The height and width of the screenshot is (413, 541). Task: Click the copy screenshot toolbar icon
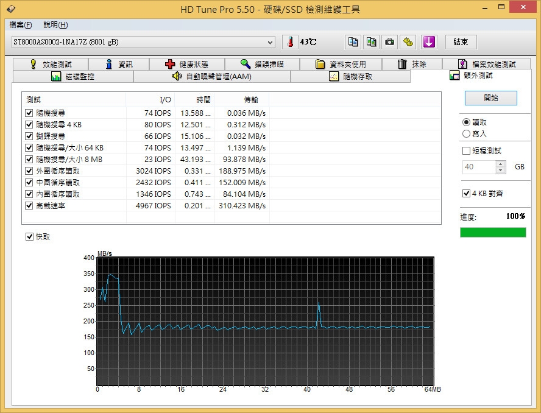click(371, 42)
